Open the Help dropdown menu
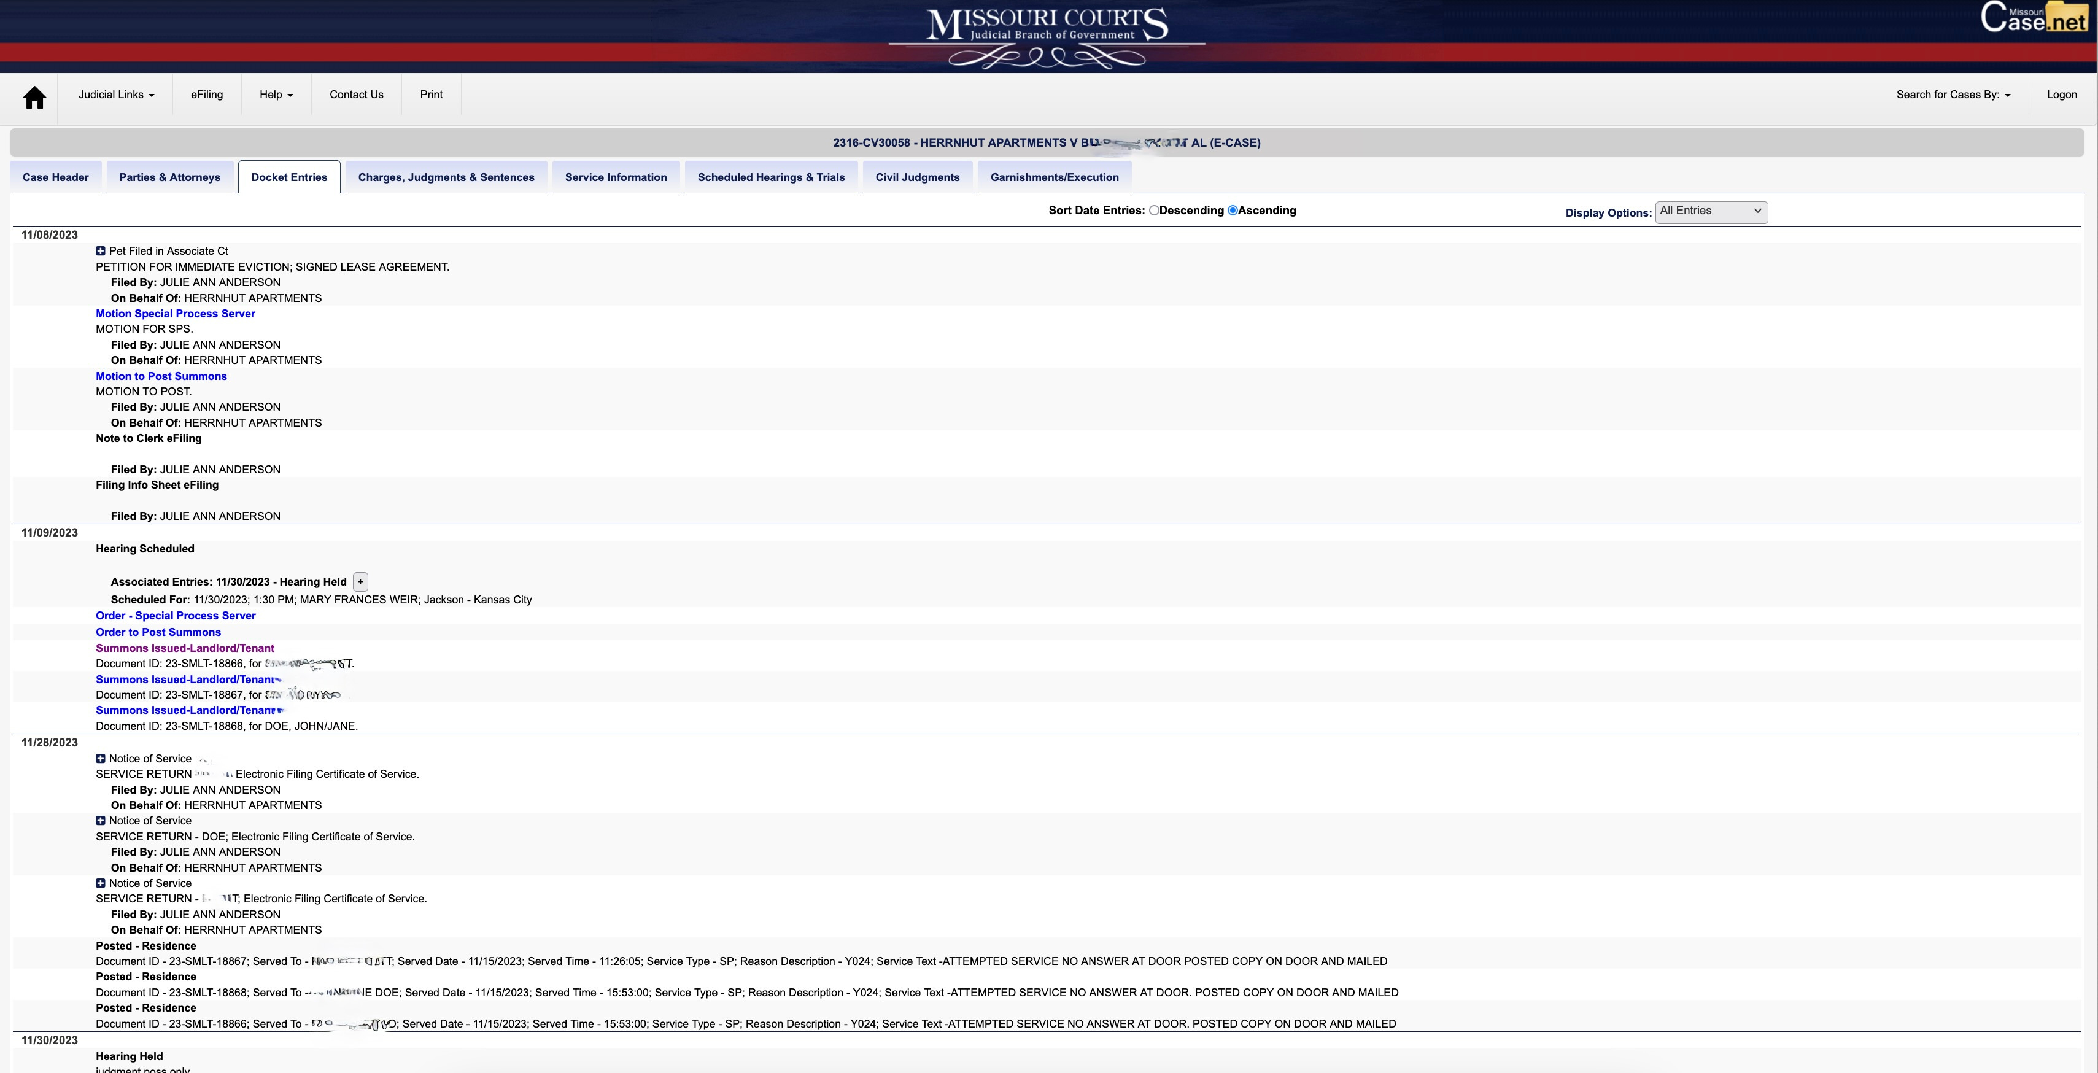 (276, 95)
